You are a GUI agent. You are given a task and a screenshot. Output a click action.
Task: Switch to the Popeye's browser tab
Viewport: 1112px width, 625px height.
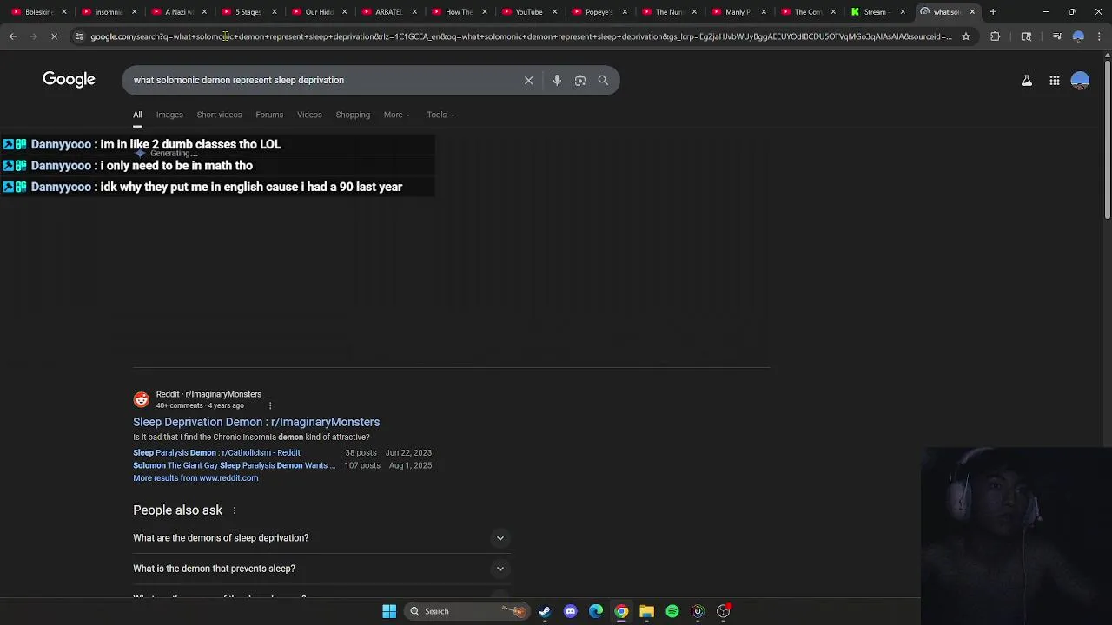pyautogui.click(x=599, y=12)
